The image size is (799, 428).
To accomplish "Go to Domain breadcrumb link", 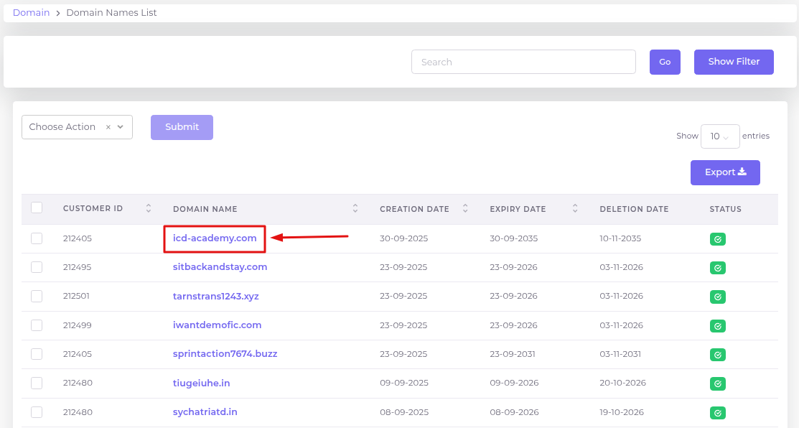I will (31, 13).
